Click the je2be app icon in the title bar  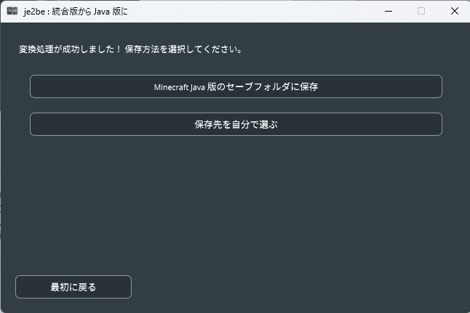point(12,11)
